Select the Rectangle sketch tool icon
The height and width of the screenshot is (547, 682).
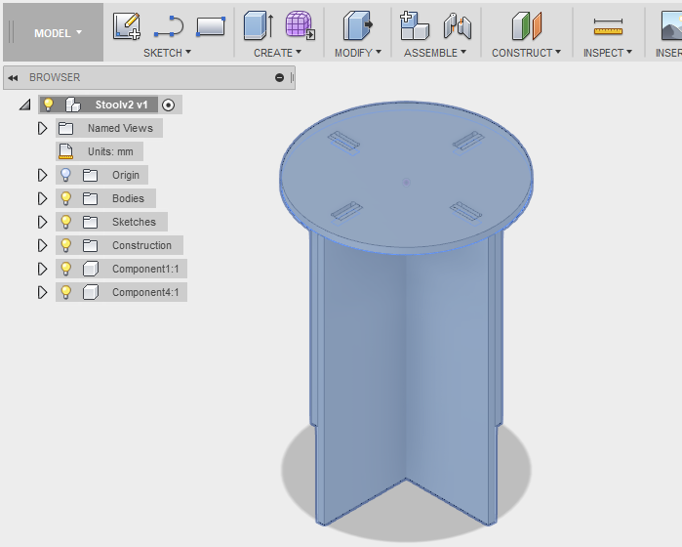[x=211, y=26]
